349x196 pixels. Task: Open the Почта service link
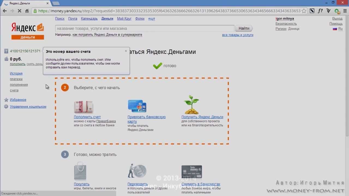coord(73,19)
